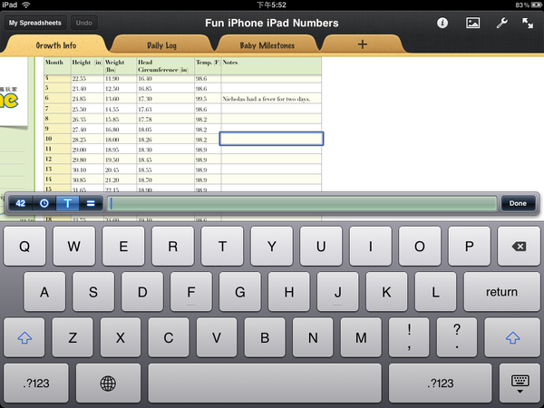Select the text T keyboard mode
Screen dimensions: 544x408
67,203
